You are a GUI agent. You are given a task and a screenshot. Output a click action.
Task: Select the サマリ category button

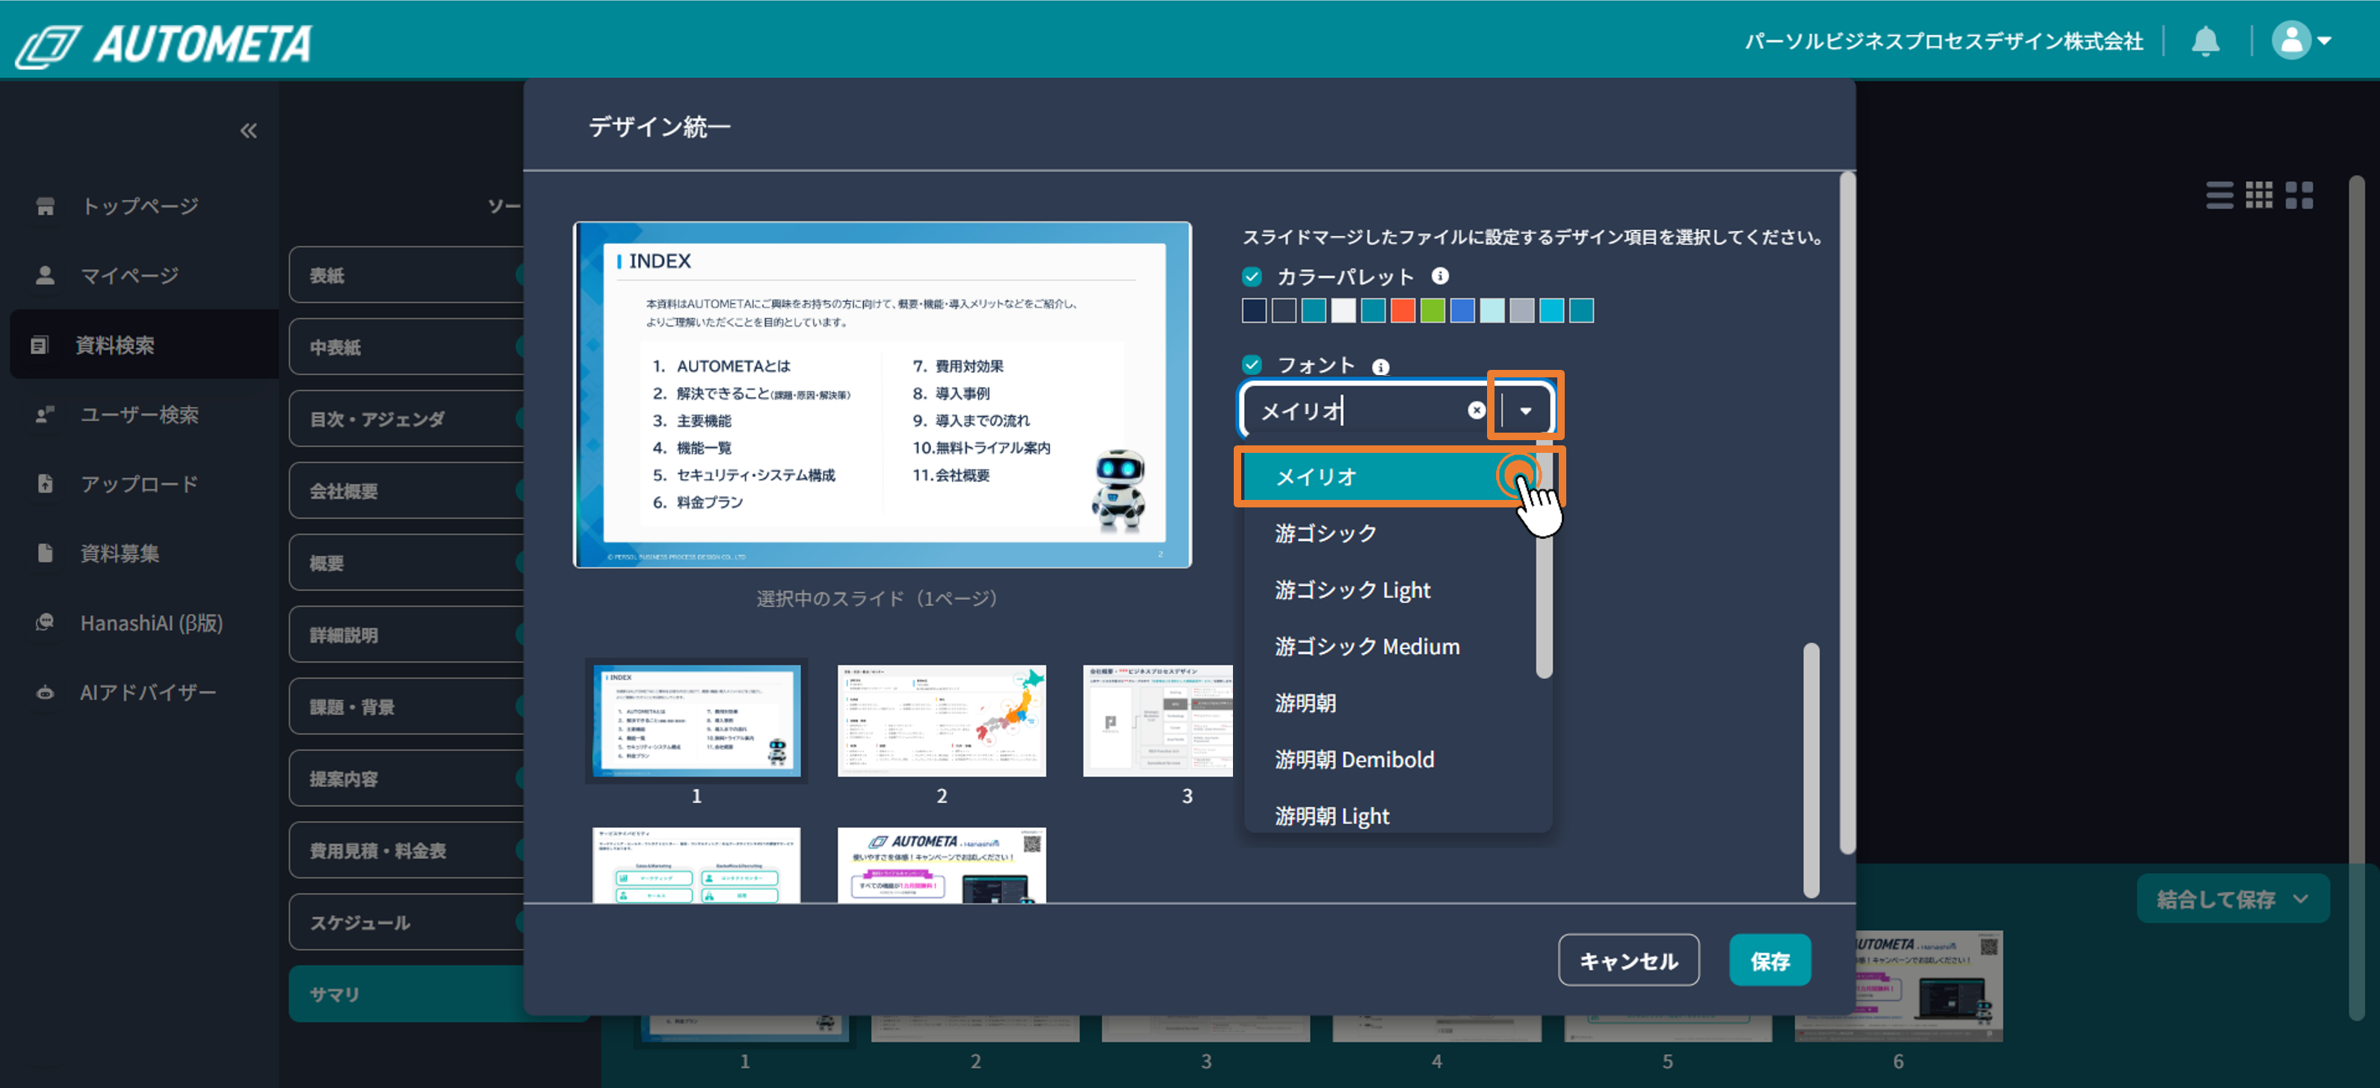click(x=407, y=994)
